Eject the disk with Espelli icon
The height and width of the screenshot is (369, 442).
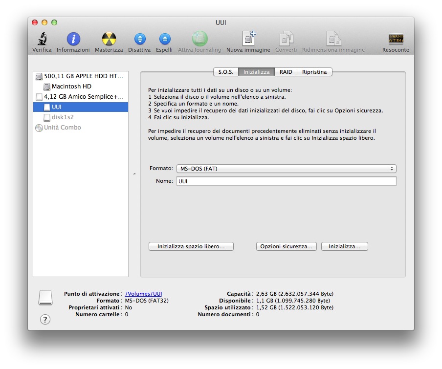(x=165, y=39)
